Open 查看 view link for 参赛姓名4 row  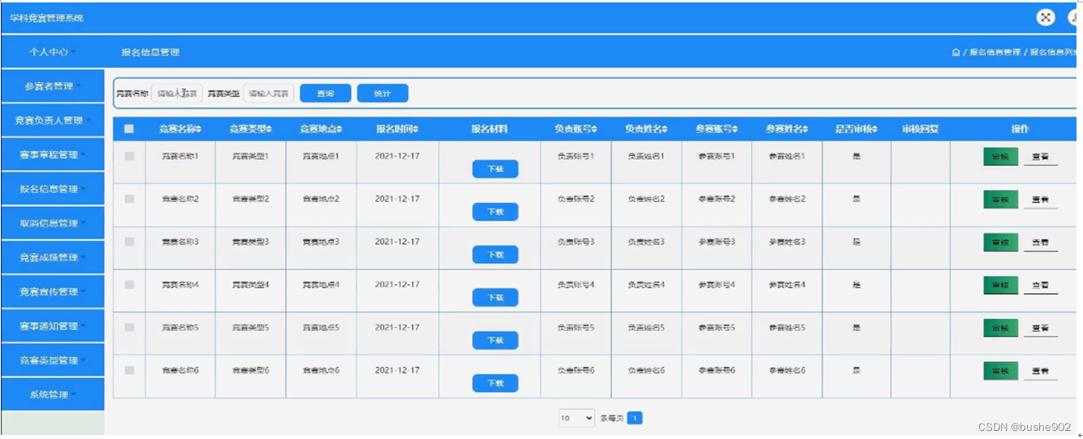click(1040, 285)
